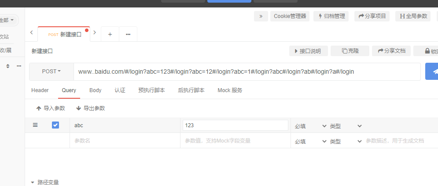Open 全局参数 button

pos(413,16)
